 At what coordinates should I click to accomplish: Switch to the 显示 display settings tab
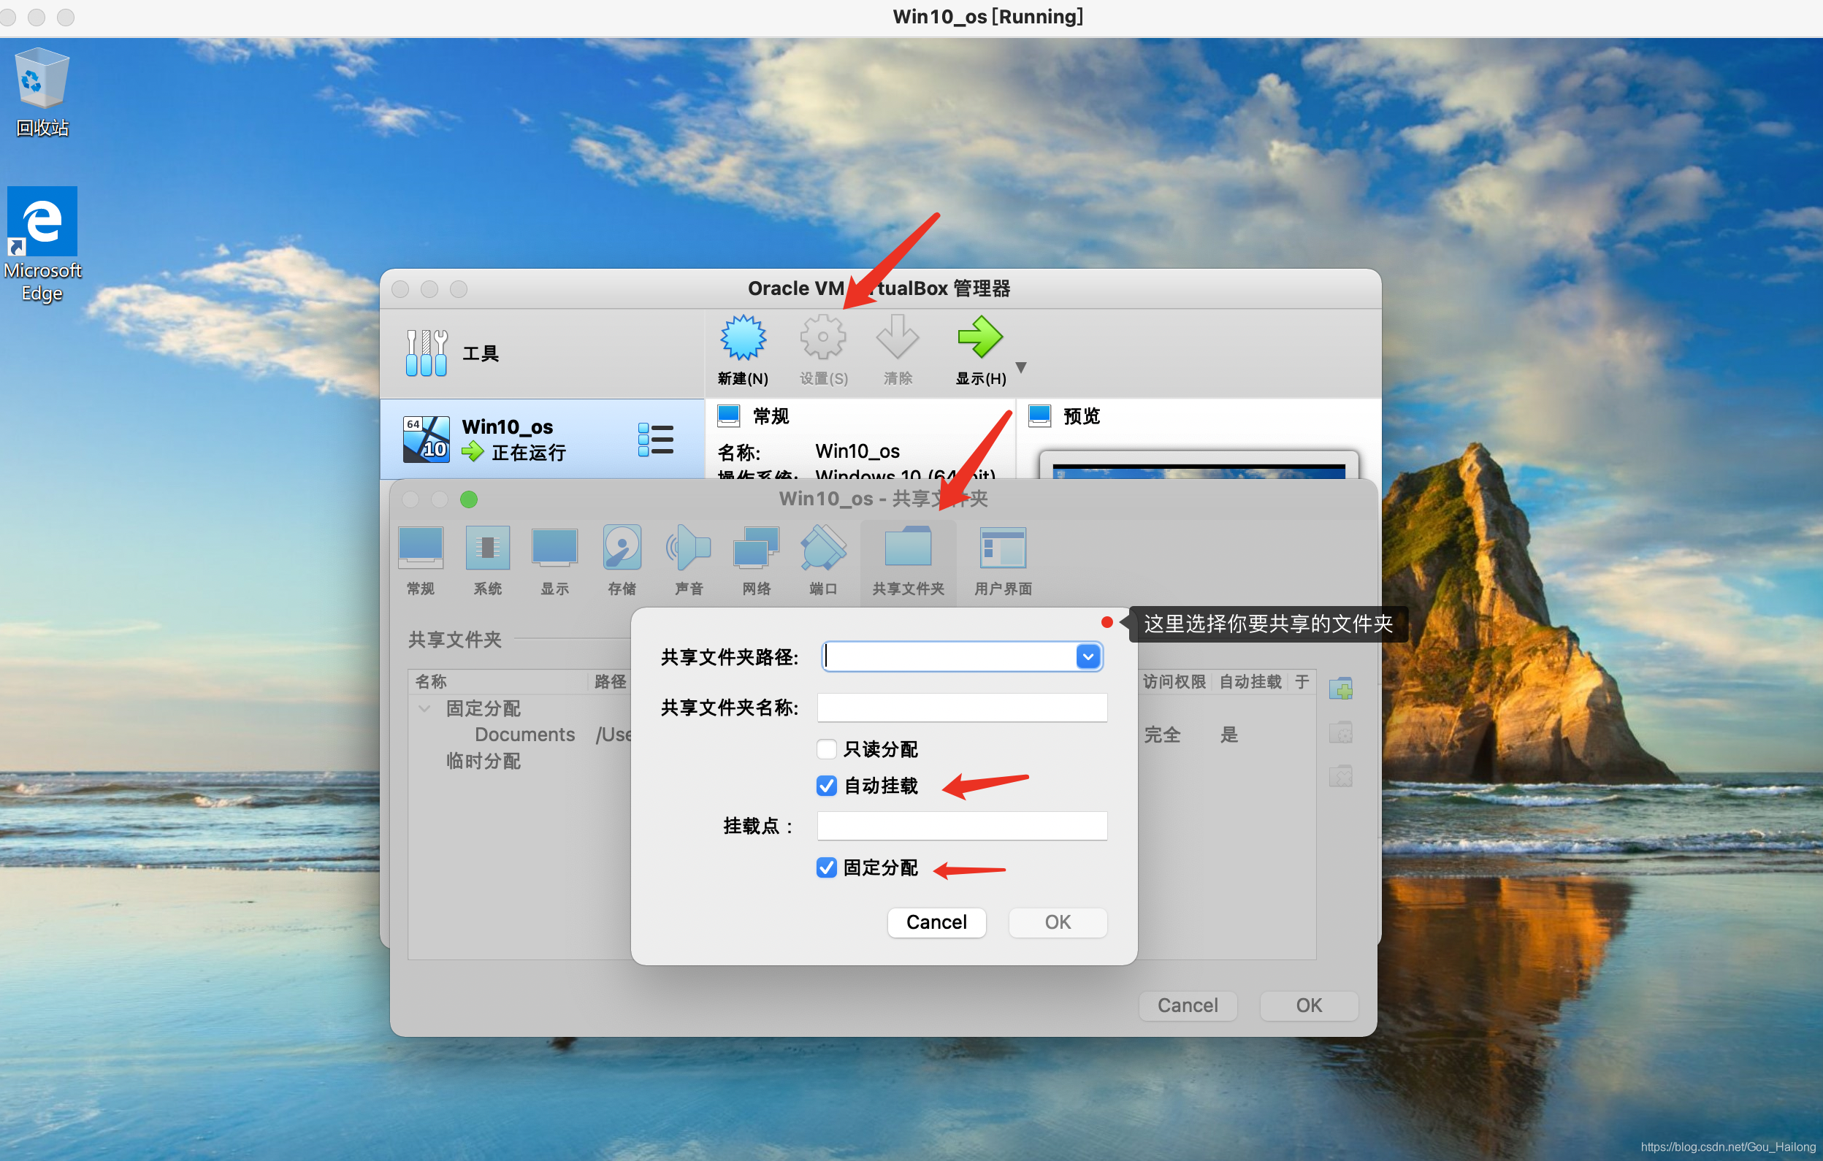tap(554, 561)
